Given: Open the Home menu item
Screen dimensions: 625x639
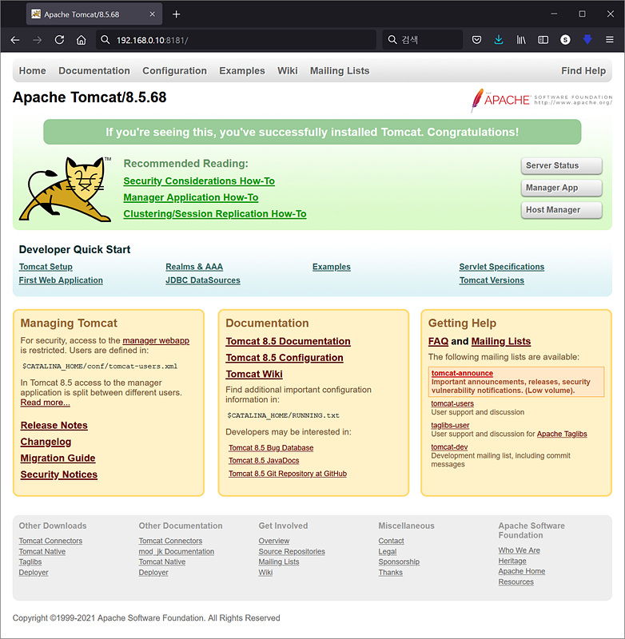Looking at the screenshot, I should tap(33, 71).
